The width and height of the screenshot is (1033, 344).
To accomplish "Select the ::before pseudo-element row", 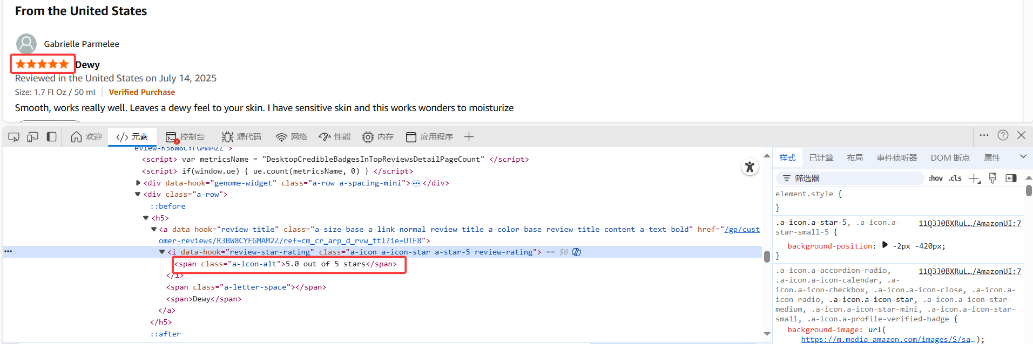I will (168, 206).
